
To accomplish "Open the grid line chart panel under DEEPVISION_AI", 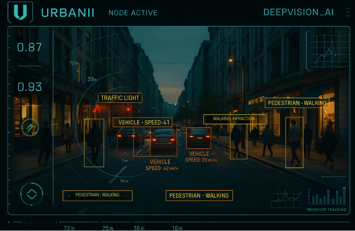I will tap(328, 50).
